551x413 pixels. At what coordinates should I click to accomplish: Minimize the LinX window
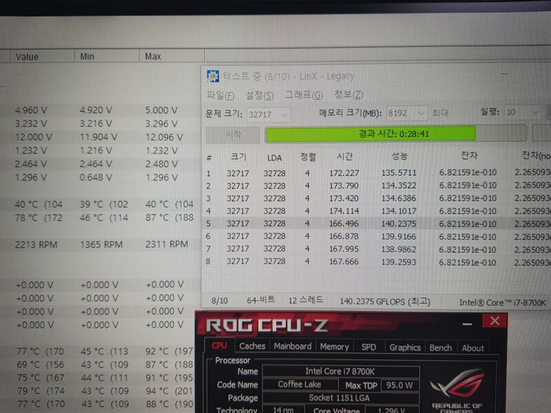coord(505,74)
